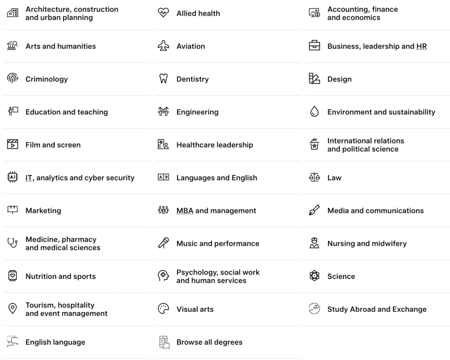Click the briefcase icon for Business, leadership

pyautogui.click(x=314, y=46)
